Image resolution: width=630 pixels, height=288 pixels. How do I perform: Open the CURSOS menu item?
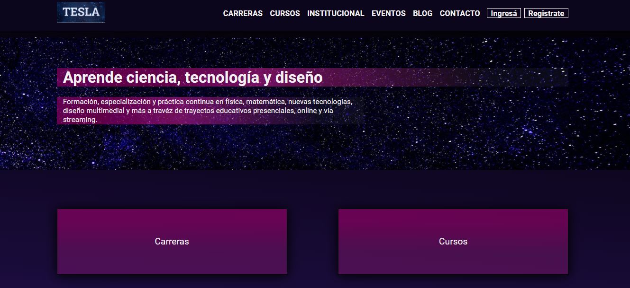285,13
